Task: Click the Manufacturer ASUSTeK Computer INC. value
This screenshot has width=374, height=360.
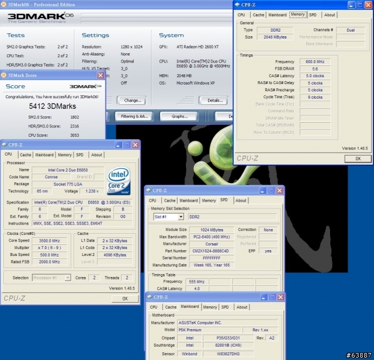Action: (x=227, y=323)
